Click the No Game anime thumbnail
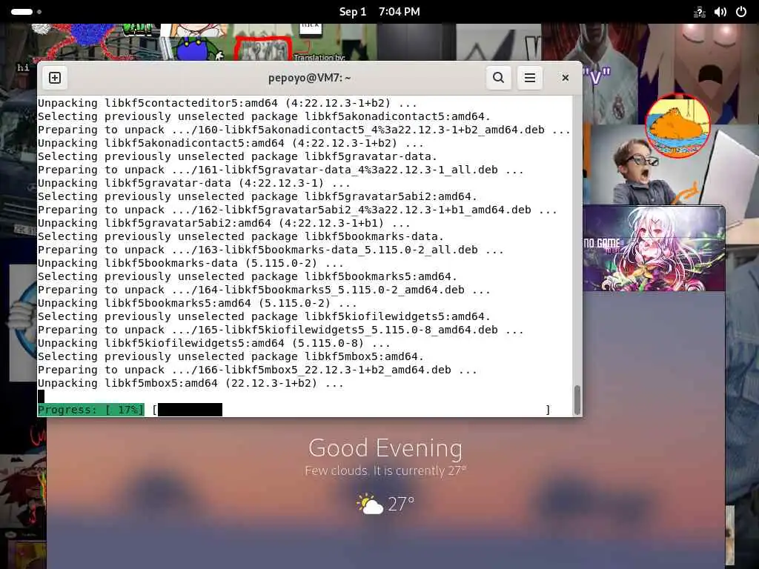This screenshot has width=759, height=569. [x=654, y=249]
